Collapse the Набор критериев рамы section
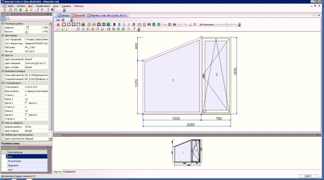Viewport: 324px width, 180px height. tap(3, 135)
